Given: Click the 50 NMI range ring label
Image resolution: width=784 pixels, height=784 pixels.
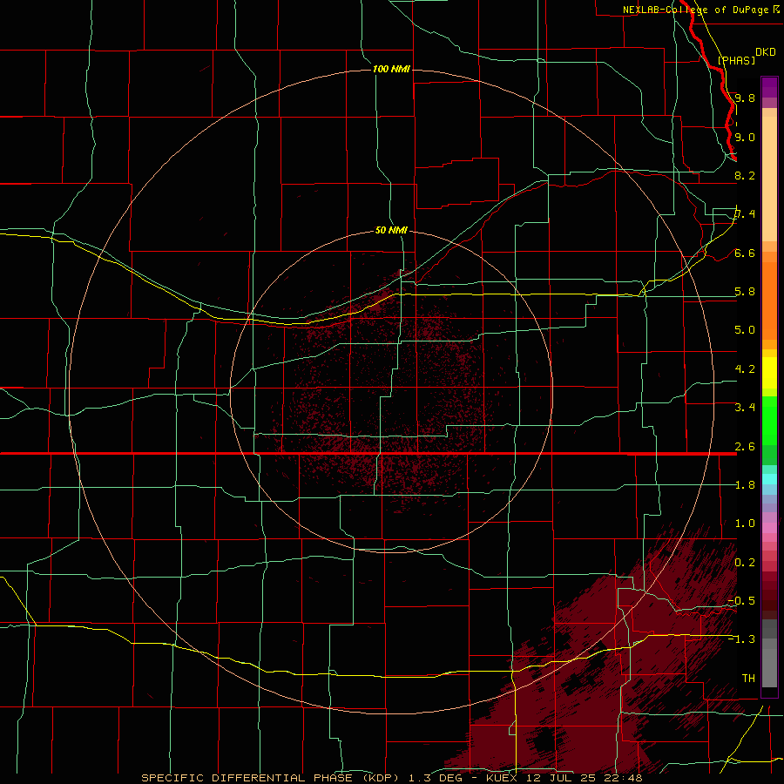Looking at the screenshot, I should tap(391, 230).
